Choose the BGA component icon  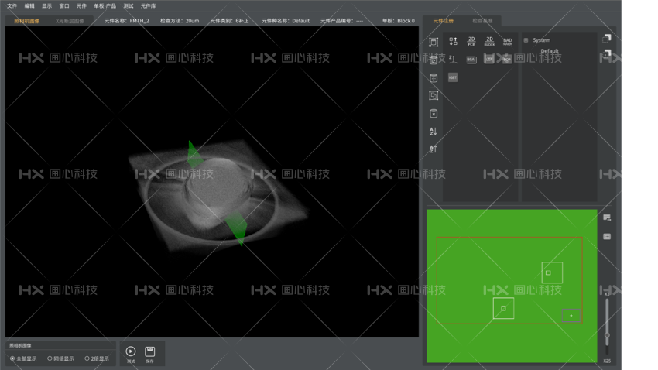(471, 60)
